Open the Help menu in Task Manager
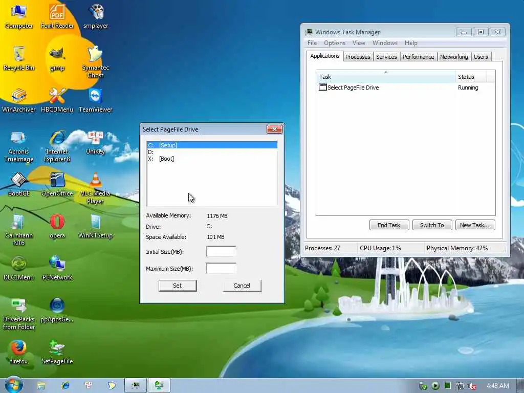 (411, 43)
